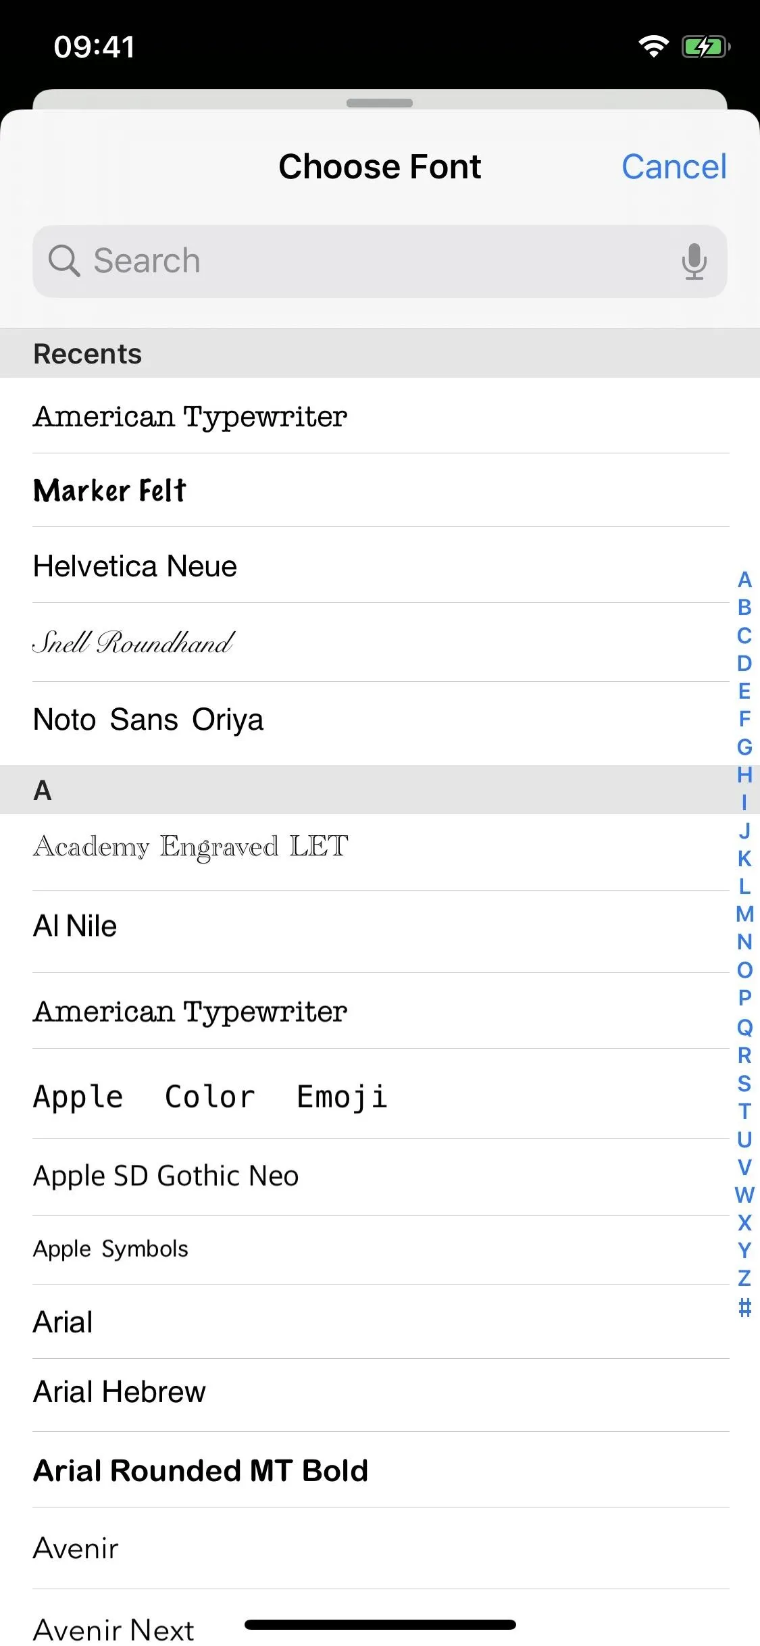Jump to letter H in index
The width and height of the screenshot is (760, 1646).
(744, 774)
